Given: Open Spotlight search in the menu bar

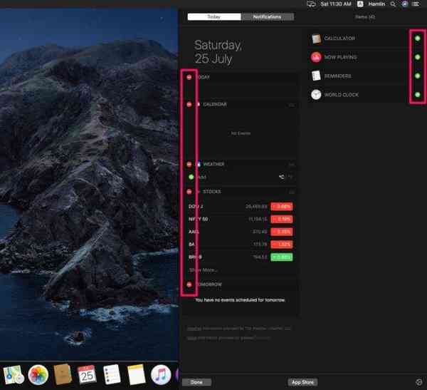Looking at the screenshot, I should (x=393, y=4).
